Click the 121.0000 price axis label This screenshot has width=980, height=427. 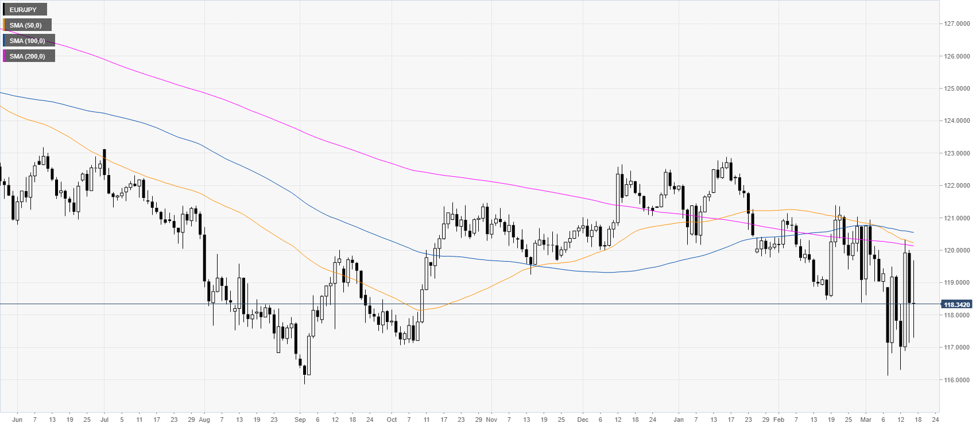pyautogui.click(x=957, y=219)
